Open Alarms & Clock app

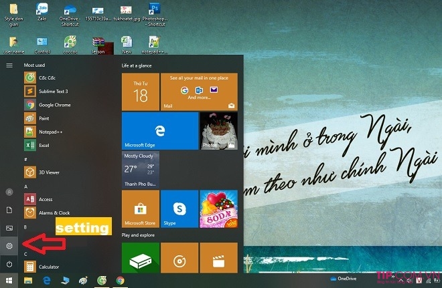coord(68,212)
